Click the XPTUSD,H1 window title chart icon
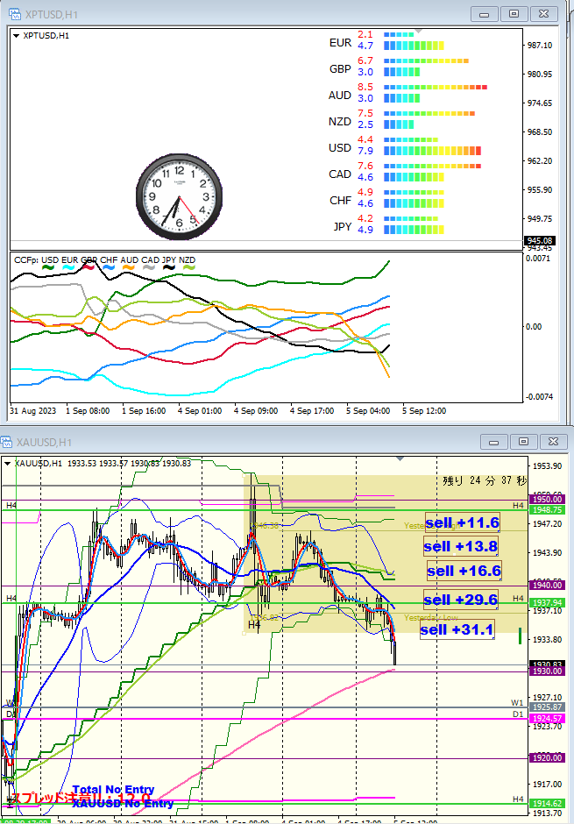 14,14
